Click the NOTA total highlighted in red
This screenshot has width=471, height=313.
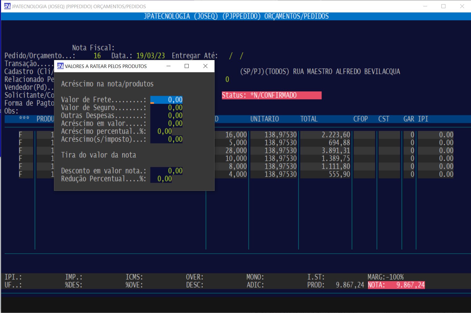coord(396,285)
